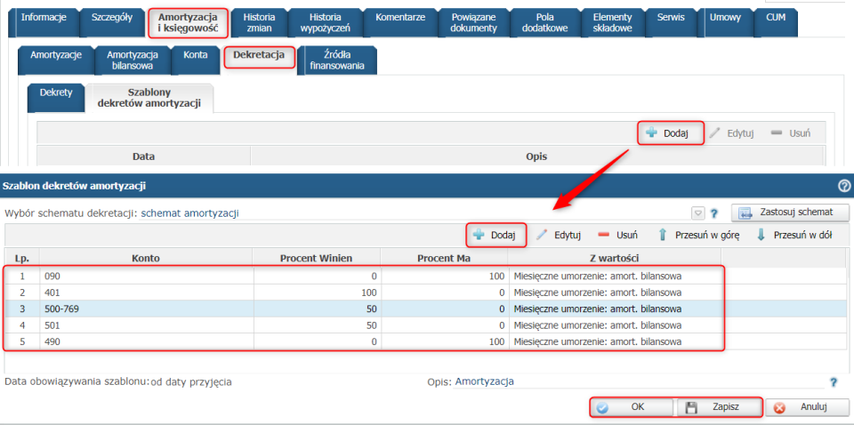Select the Dekretacja sub-tab
The image size is (854, 425).
pyautogui.click(x=259, y=58)
